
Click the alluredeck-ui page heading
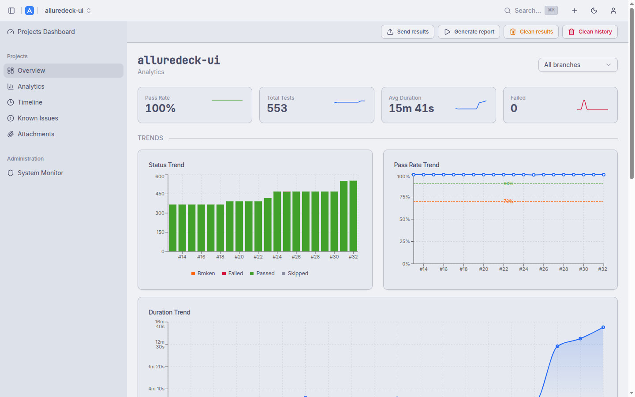[179, 60]
